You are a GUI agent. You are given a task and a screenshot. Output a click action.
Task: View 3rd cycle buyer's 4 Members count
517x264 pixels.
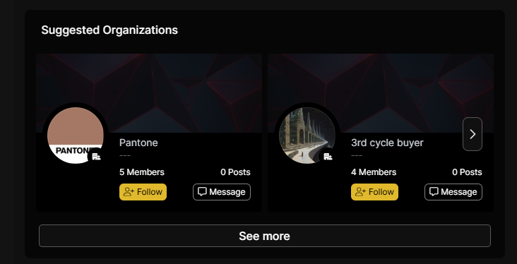[374, 172]
